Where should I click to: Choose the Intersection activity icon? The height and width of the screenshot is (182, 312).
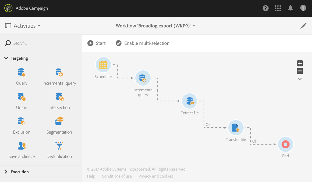click(59, 97)
